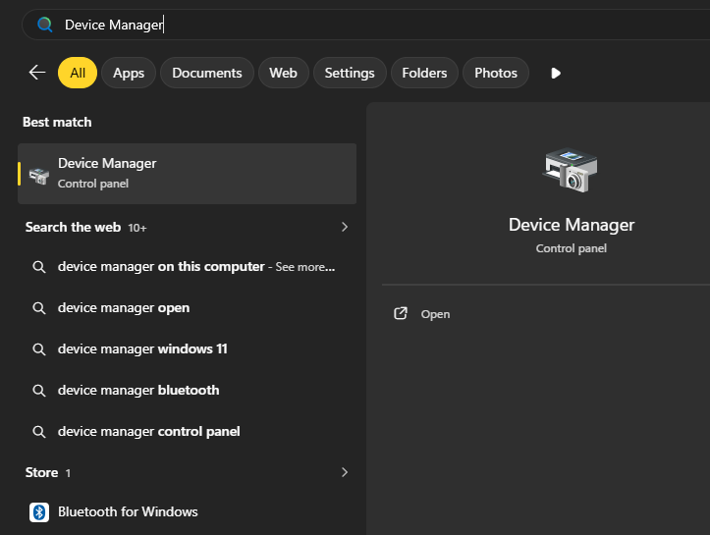Switch to the Documents filter tab
The image size is (710, 535).
tap(207, 73)
